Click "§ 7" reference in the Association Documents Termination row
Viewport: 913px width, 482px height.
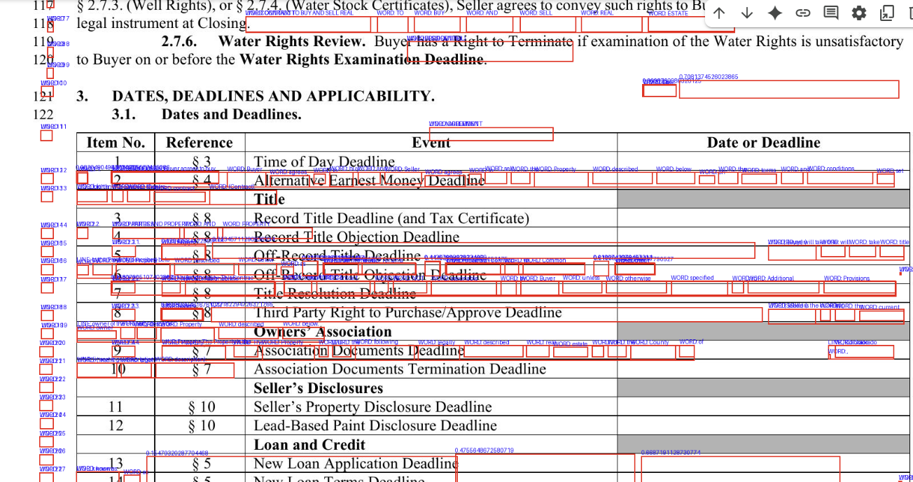pos(202,369)
